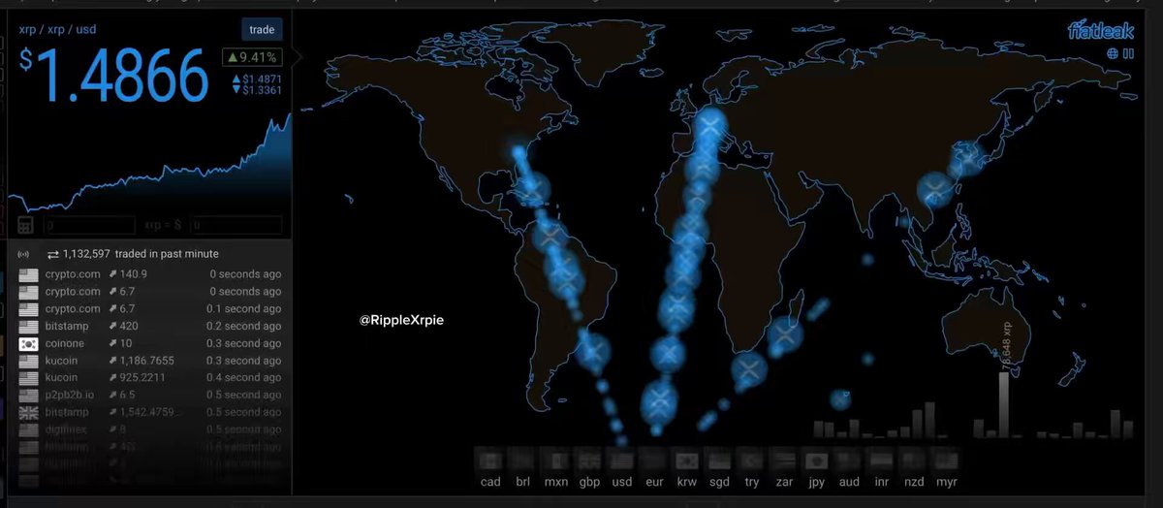Click the kucoin 1,186.7655 trade row
Viewport: 1163px width, 508px height.
[150, 361]
